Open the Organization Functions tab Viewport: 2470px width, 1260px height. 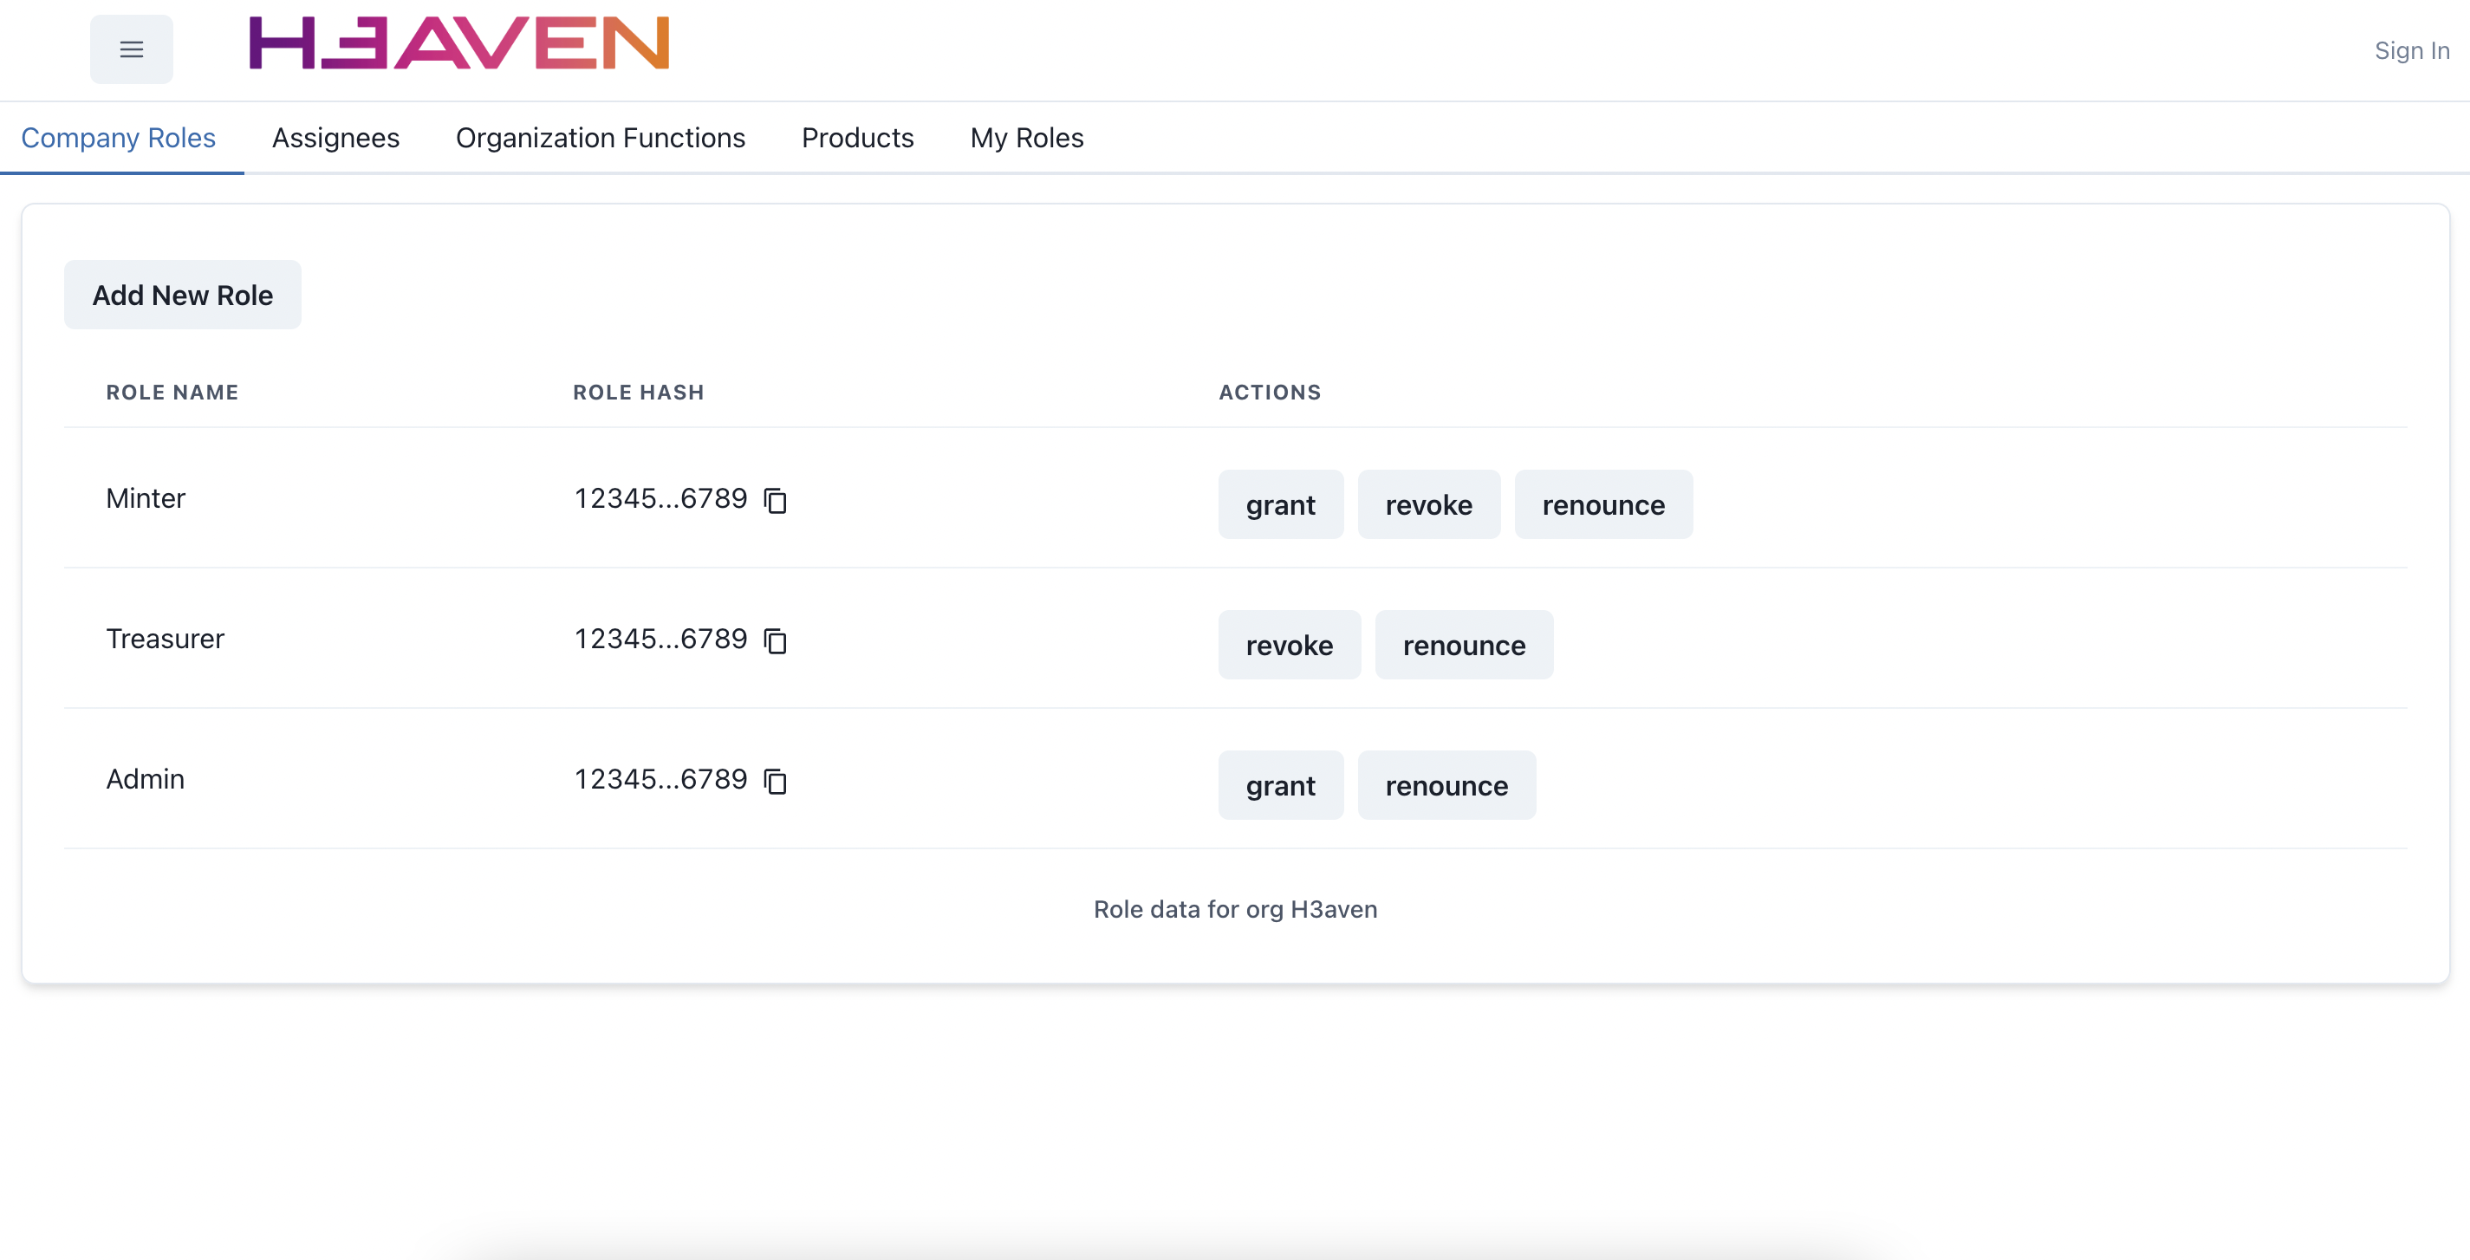pos(601,137)
